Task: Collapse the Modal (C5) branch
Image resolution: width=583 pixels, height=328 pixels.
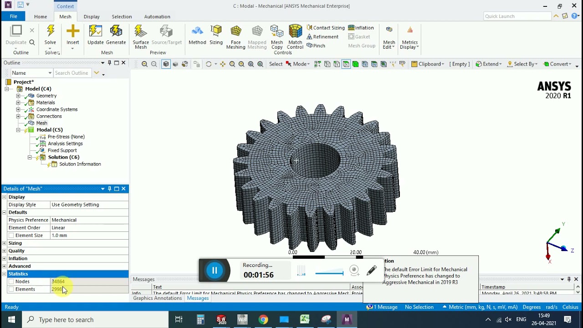Action: coord(18,130)
